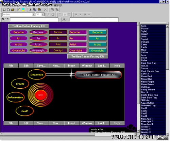Click the Paste toolbar icon
This screenshot has width=170, height=141.
click(x=39, y=10)
